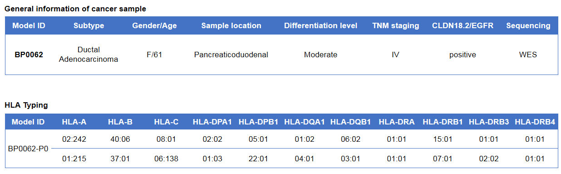Select the Subtype column header

click(x=89, y=25)
